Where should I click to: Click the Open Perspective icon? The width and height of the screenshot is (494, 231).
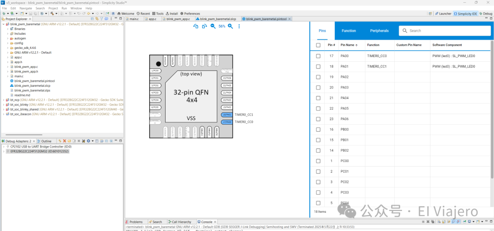[430, 14]
